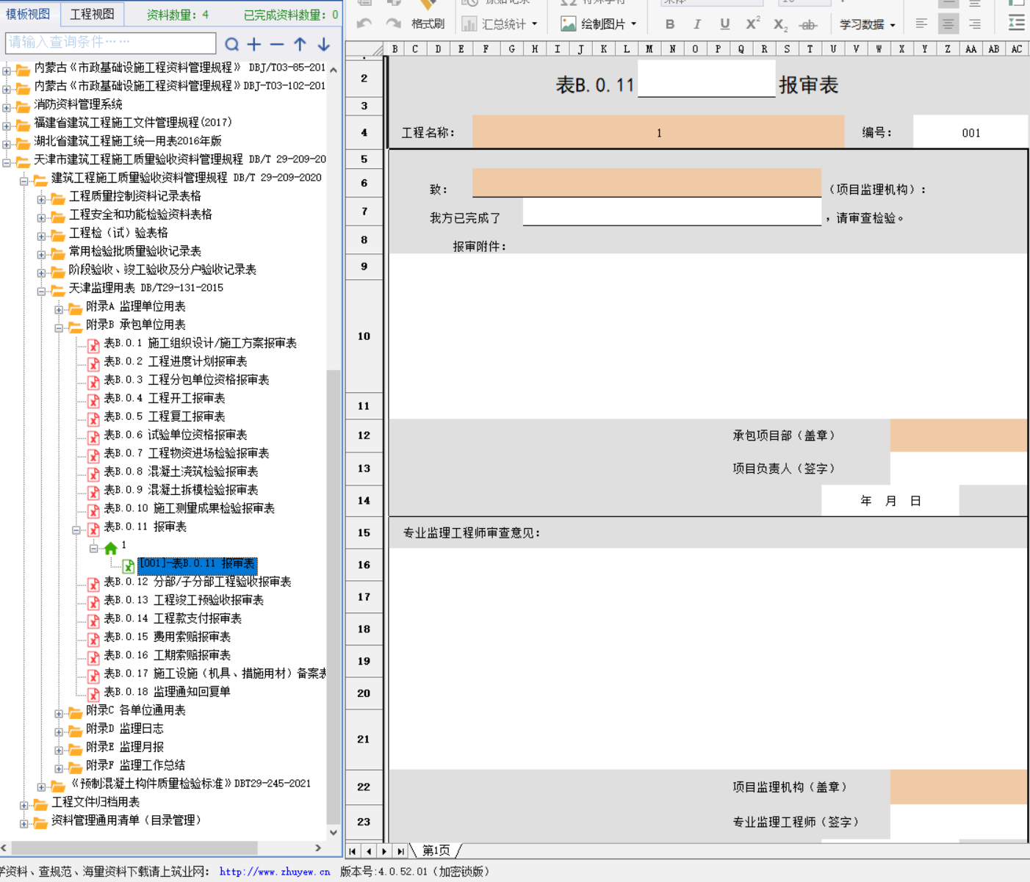The image size is (1030, 882).
Task: Toggle strikethrough formatting
Action: coord(808,25)
